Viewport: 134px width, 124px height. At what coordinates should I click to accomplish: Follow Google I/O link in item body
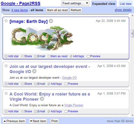[69, 77]
